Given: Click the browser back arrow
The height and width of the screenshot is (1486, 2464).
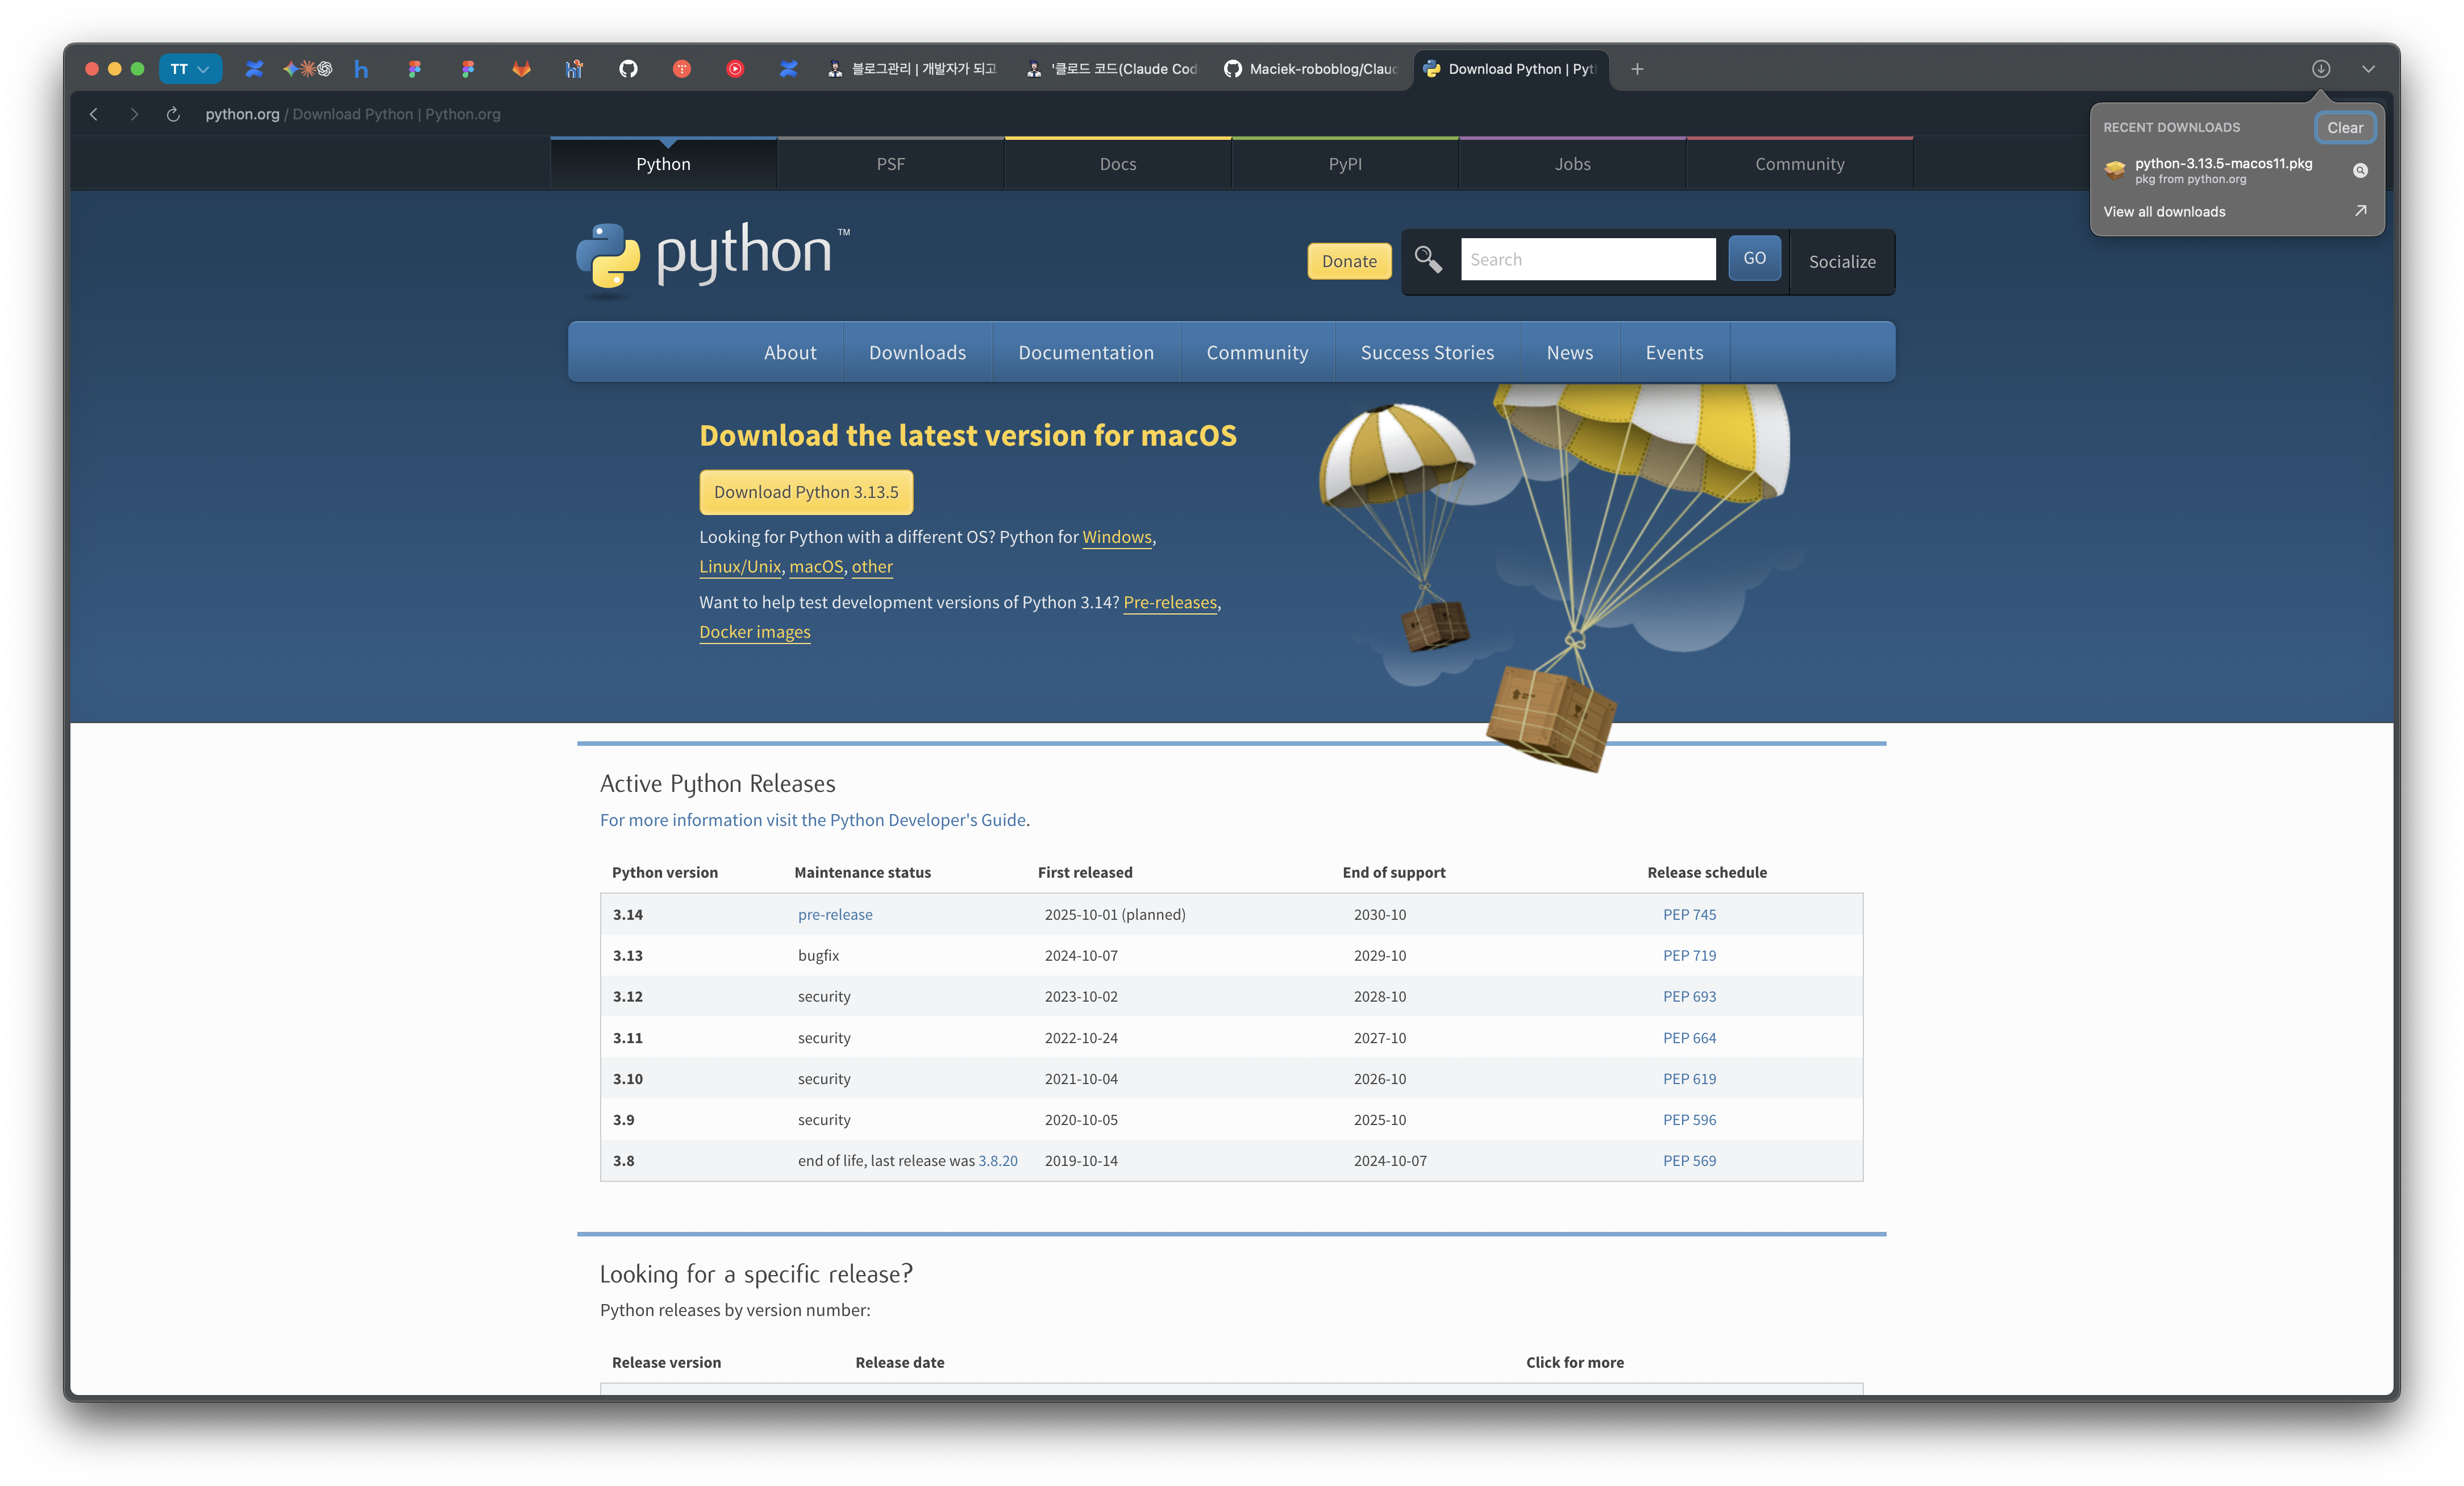Looking at the screenshot, I should 94,114.
